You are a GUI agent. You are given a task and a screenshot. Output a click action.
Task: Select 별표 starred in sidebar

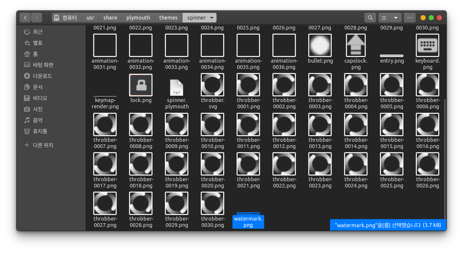click(37, 43)
